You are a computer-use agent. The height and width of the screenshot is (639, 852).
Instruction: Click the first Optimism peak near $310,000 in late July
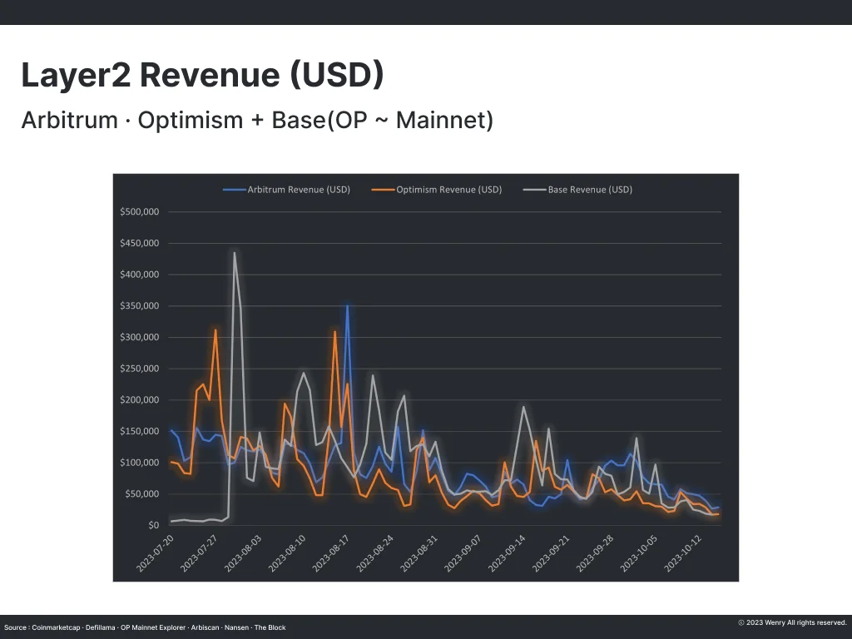[215, 330]
